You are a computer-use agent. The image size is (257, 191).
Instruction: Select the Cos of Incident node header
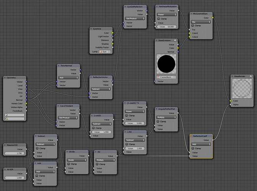(x=68, y=106)
